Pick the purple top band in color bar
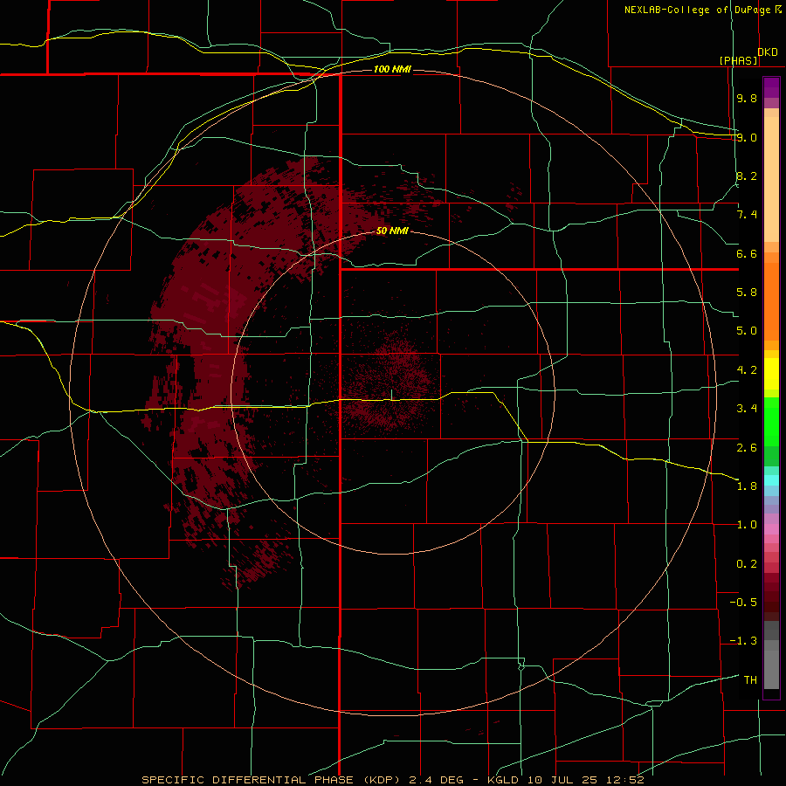The width and height of the screenshot is (786, 786). tap(771, 87)
